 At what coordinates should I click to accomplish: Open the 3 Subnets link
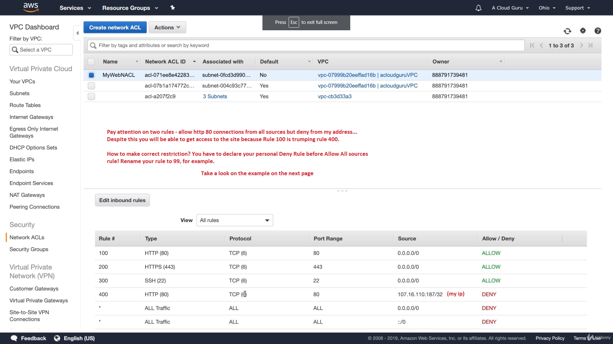(x=215, y=97)
